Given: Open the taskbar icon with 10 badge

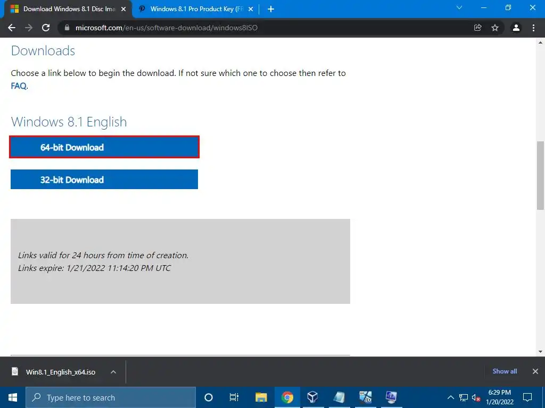Looking at the screenshot, I should point(365,397).
